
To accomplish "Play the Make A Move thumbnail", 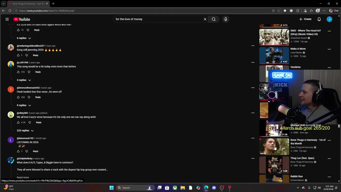I will tap(274, 55).
